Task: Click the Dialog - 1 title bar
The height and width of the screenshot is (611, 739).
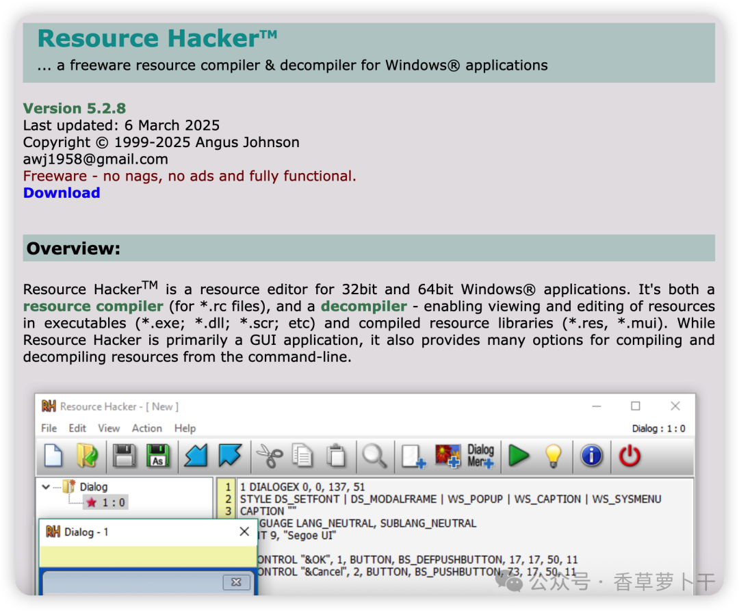Action: pyautogui.click(x=148, y=532)
